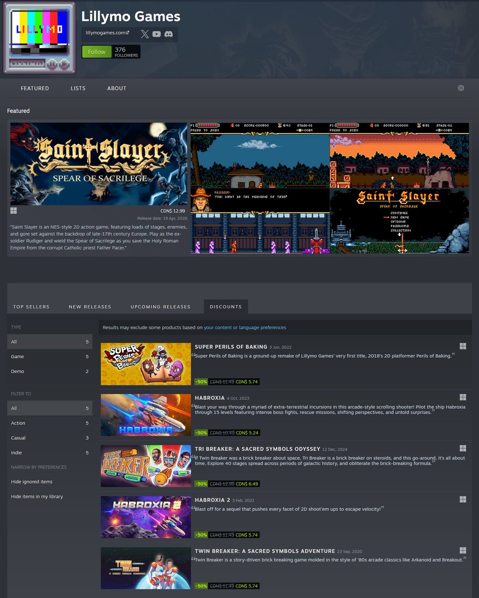
Task: Switch to the About tab
Action: click(x=117, y=88)
